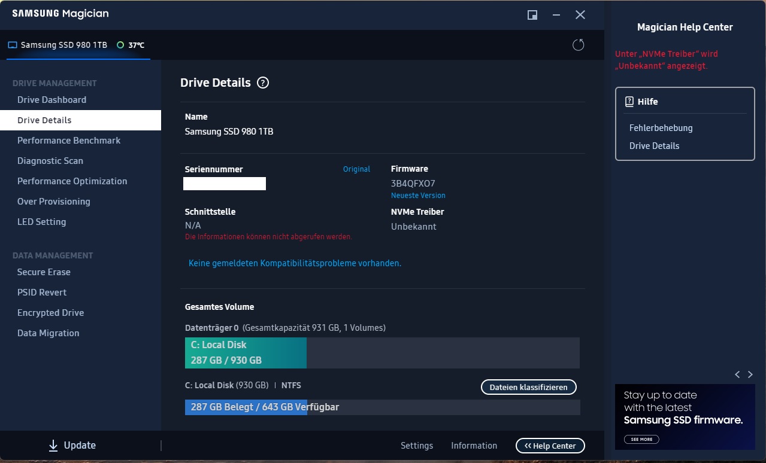Click SEE MORE on firmware banner
Screen dimensions: 766x463
click(x=641, y=439)
